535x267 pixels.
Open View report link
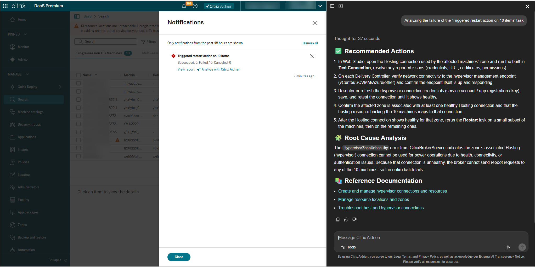click(x=186, y=69)
